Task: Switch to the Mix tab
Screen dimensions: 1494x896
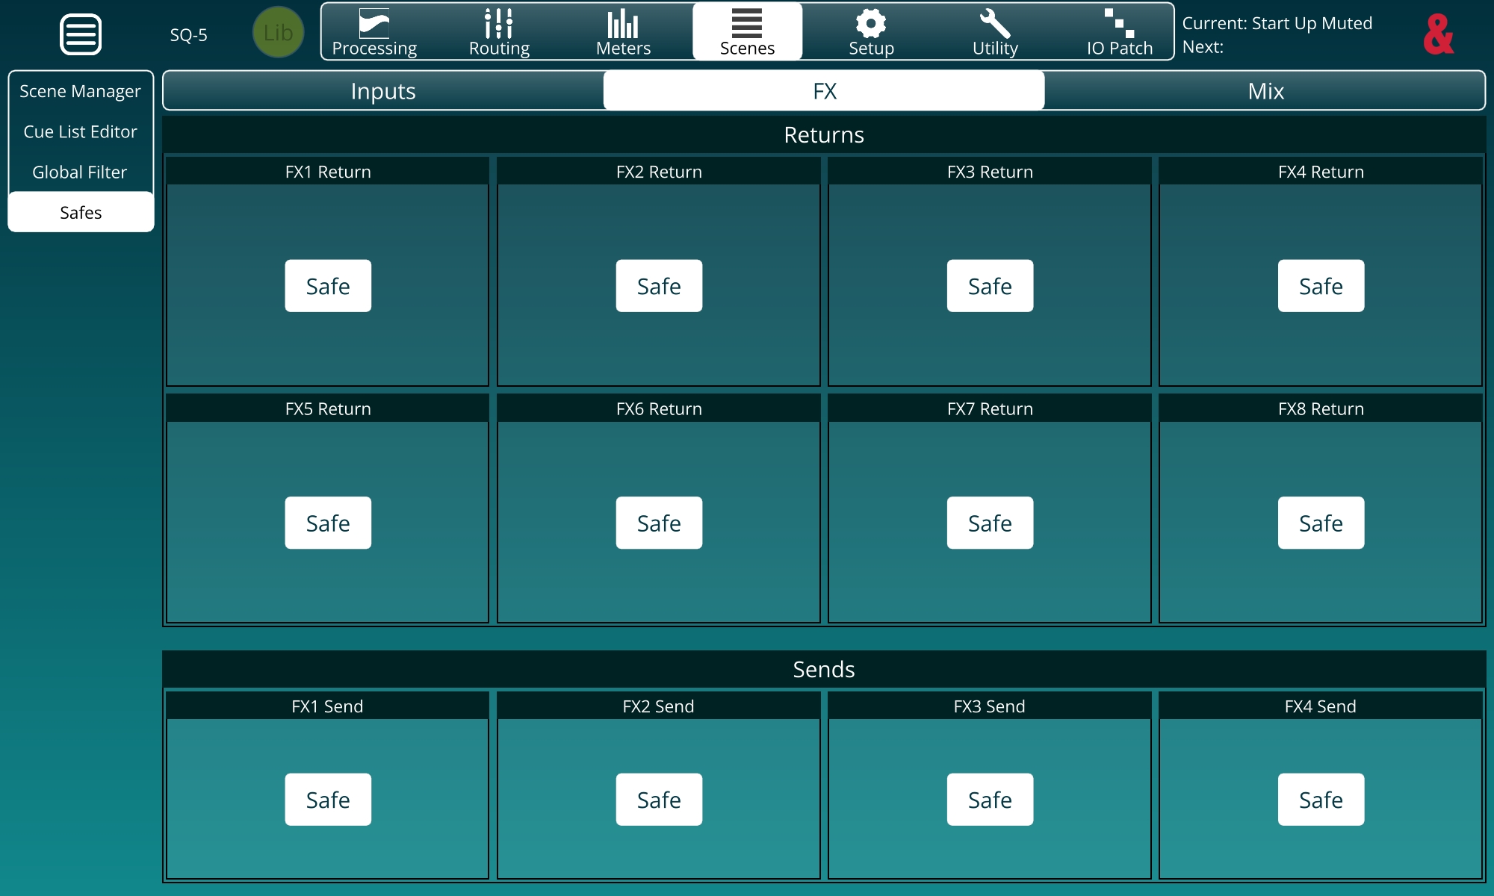Action: [1265, 91]
